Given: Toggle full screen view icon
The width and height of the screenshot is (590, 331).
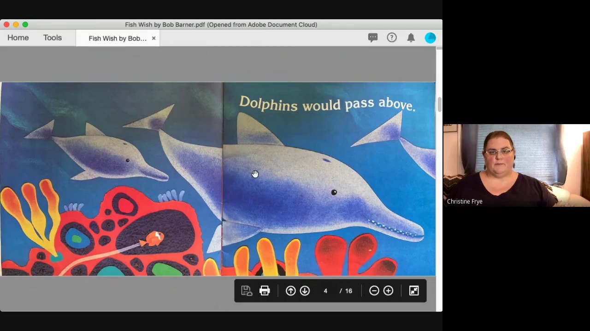Looking at the screenshot, I should 414,291.
